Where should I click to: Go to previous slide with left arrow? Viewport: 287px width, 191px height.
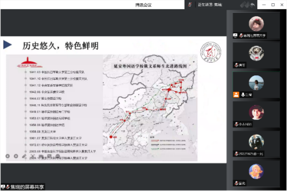coord(8,156)
